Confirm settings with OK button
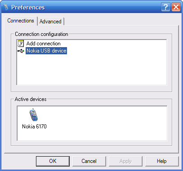183x171 pixels. 53,161
